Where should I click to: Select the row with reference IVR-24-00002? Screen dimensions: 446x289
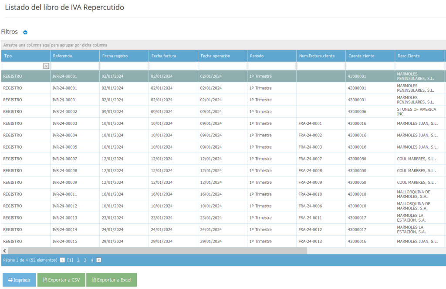point(64,112)
